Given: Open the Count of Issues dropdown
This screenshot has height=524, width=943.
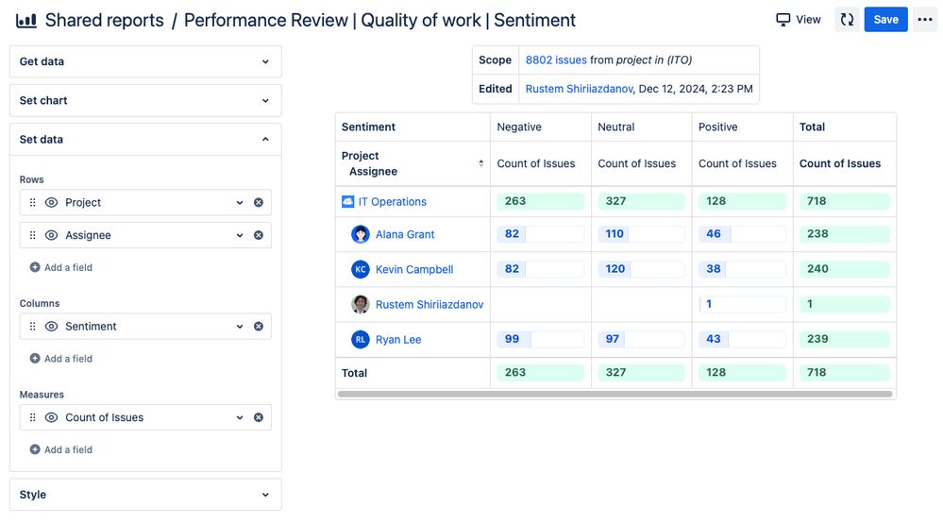Looking at the screenshot, I should [x=240, y=417].
